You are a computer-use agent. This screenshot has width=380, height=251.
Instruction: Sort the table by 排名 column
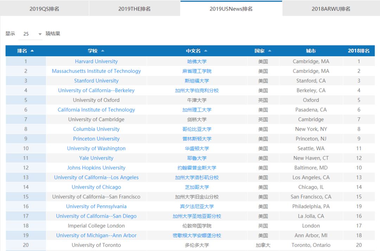[25, 51]
